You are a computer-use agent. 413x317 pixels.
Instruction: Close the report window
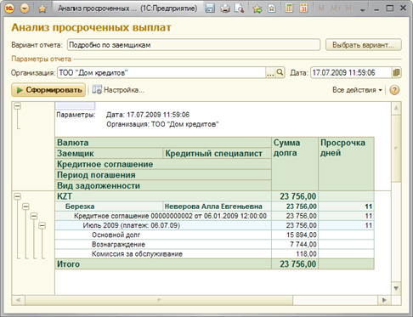[403, 8]
